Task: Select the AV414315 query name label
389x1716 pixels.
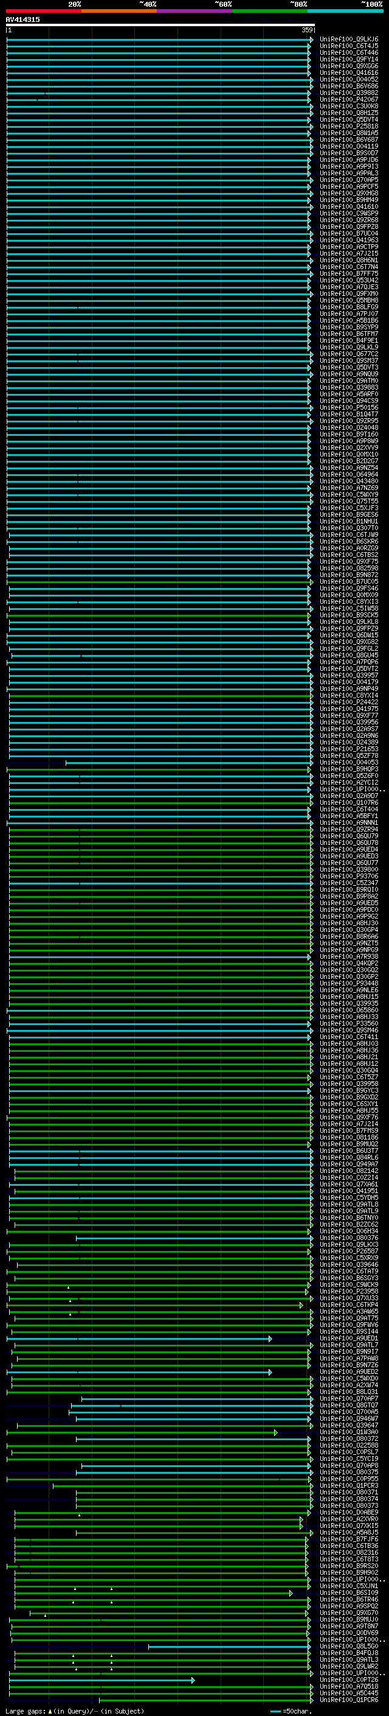Action: pos(22,19)
